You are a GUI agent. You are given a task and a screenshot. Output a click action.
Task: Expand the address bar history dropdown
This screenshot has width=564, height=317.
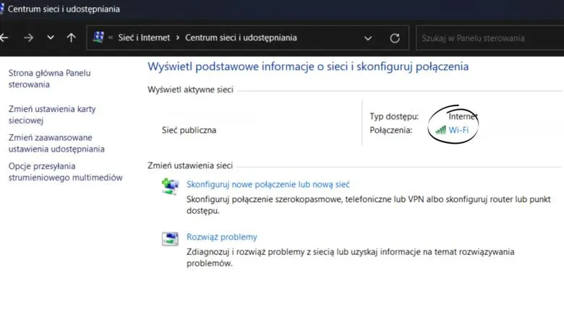[x=368, y=38]
